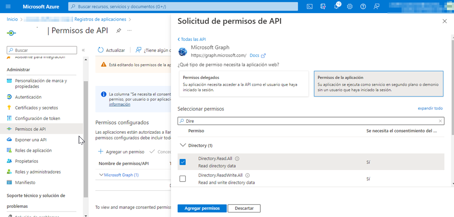This screenshot has width=454, height=217.
Task: Open the feedback icon in top bar
Action: click(376, 7)
